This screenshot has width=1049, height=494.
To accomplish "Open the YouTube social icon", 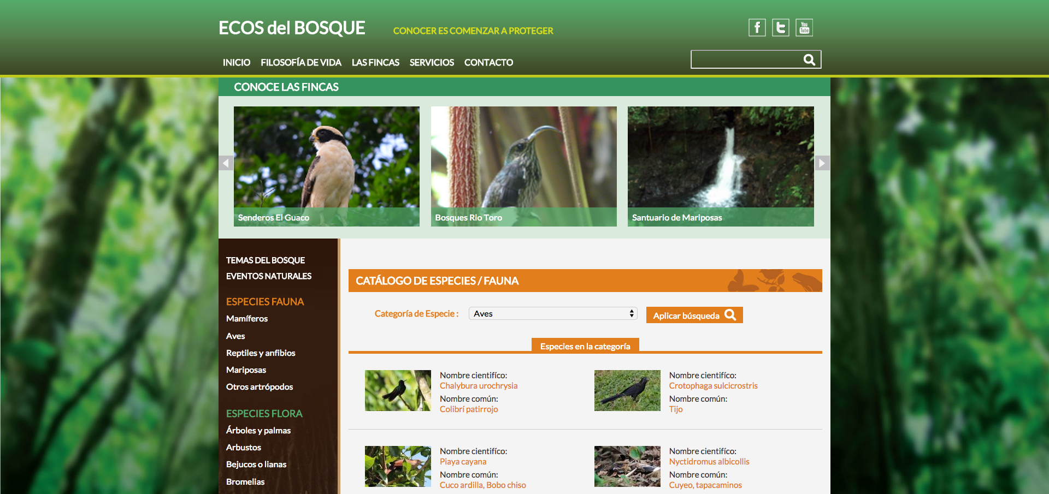I will coord(804,27).
